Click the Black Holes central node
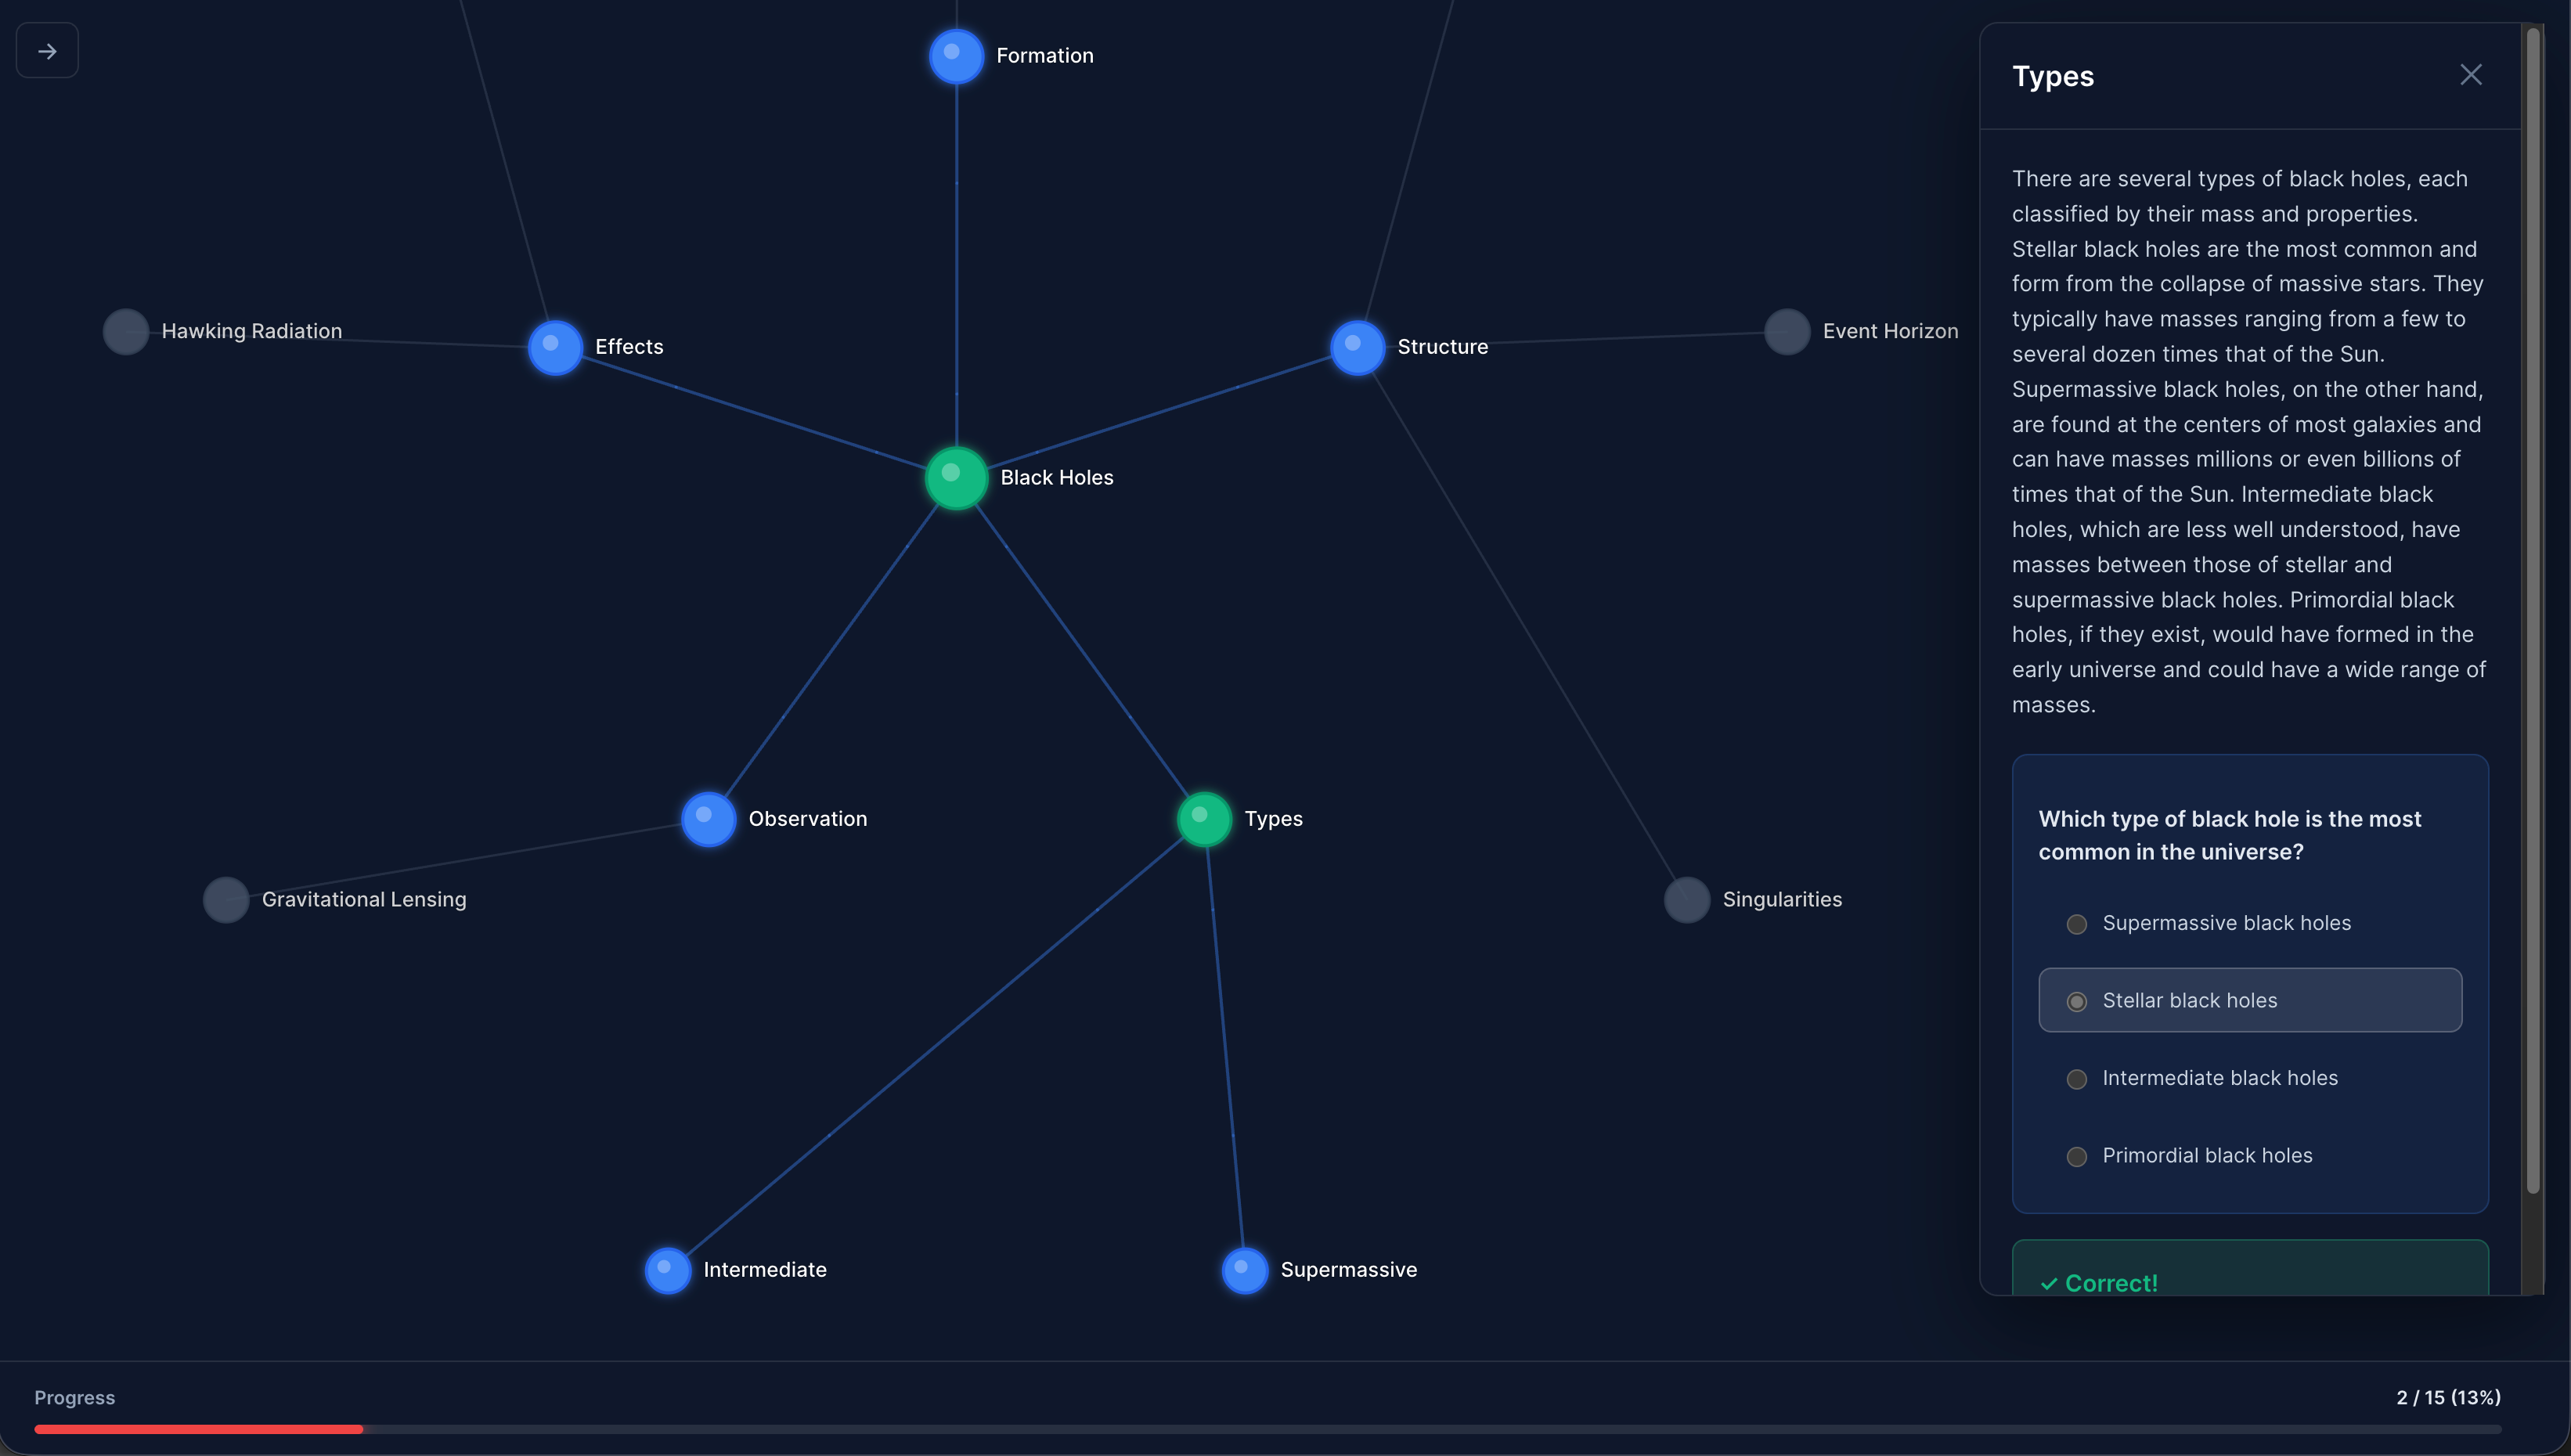Screen dimensions: 2571x1456 (x=956, y=478)
